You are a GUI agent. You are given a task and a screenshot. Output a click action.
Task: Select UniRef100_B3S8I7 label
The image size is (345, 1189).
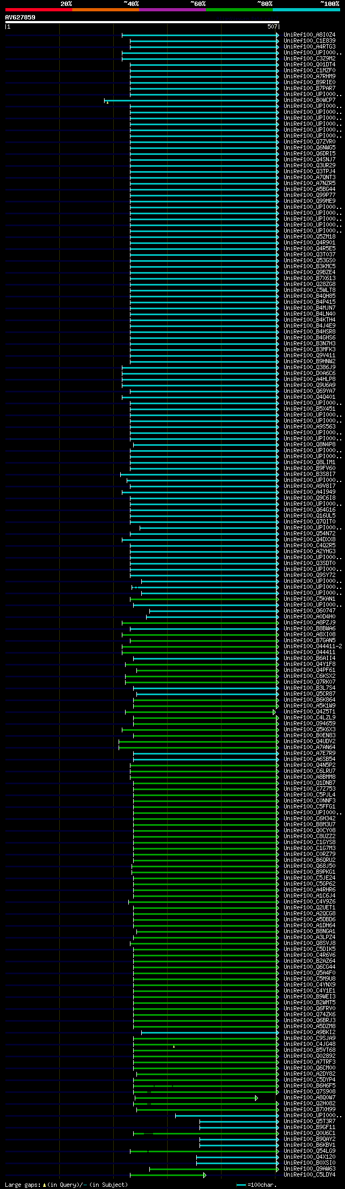point(309,474)
